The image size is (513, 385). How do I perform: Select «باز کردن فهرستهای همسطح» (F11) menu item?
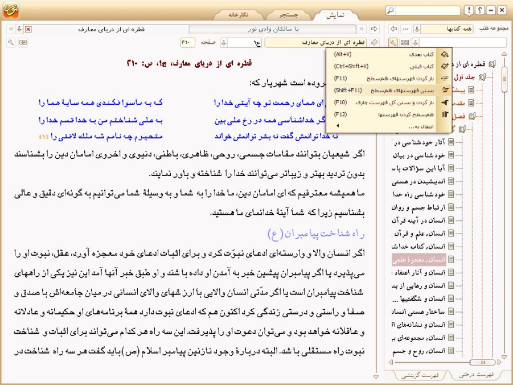(x=389, y=79)
